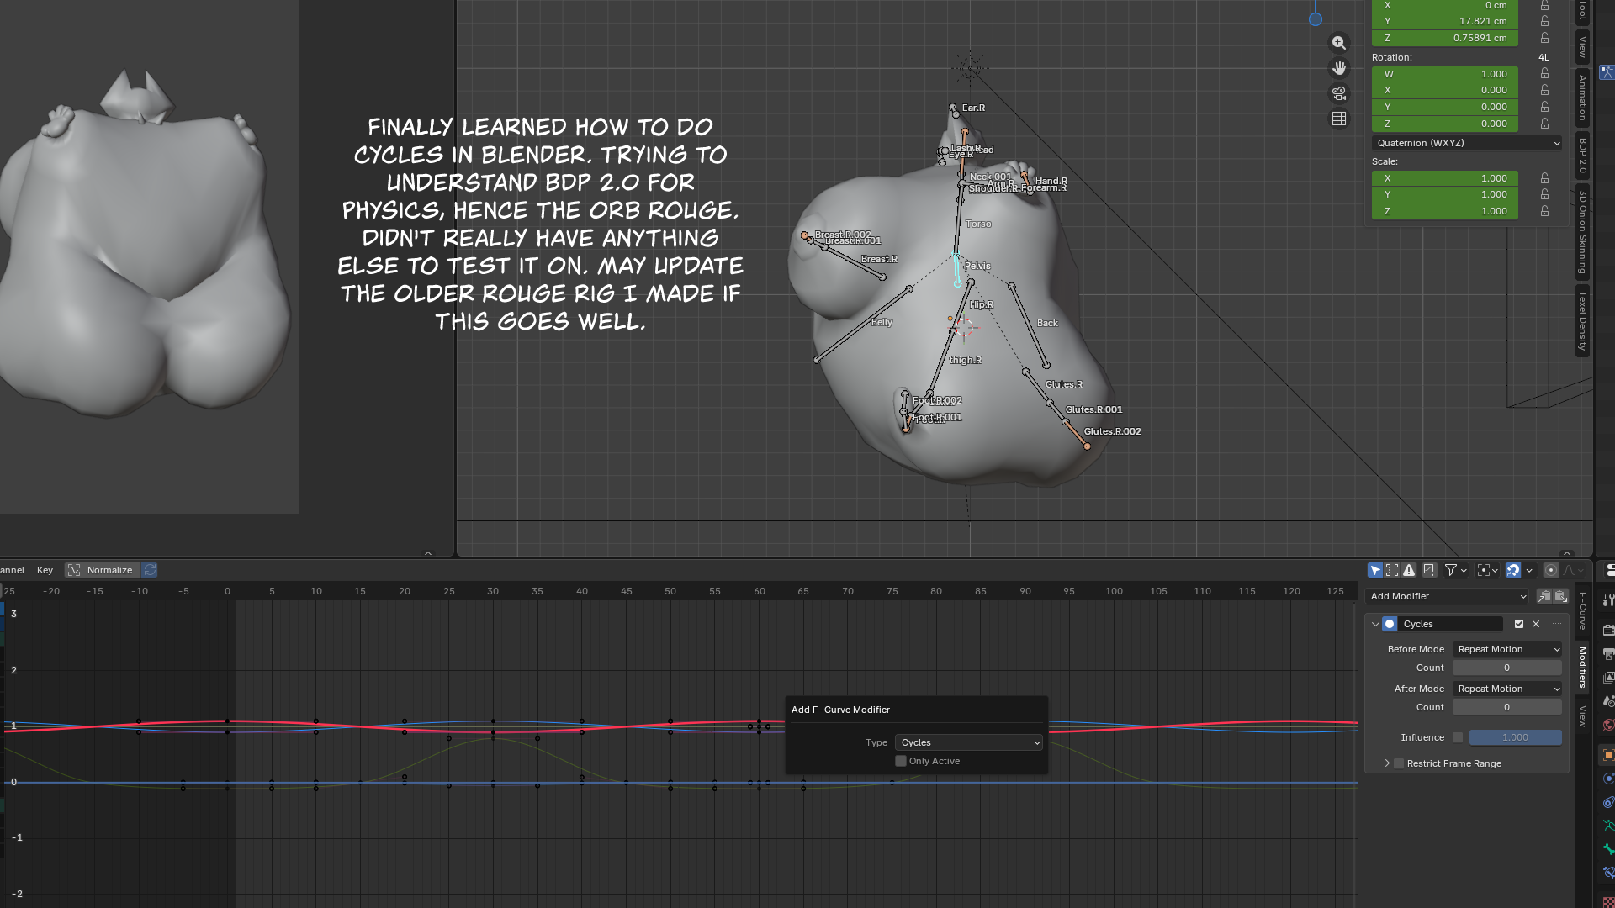The height and width of the screenshot is (908, 1615).
Task: Select the Pelvis bone label
Action: pos(977,266)
